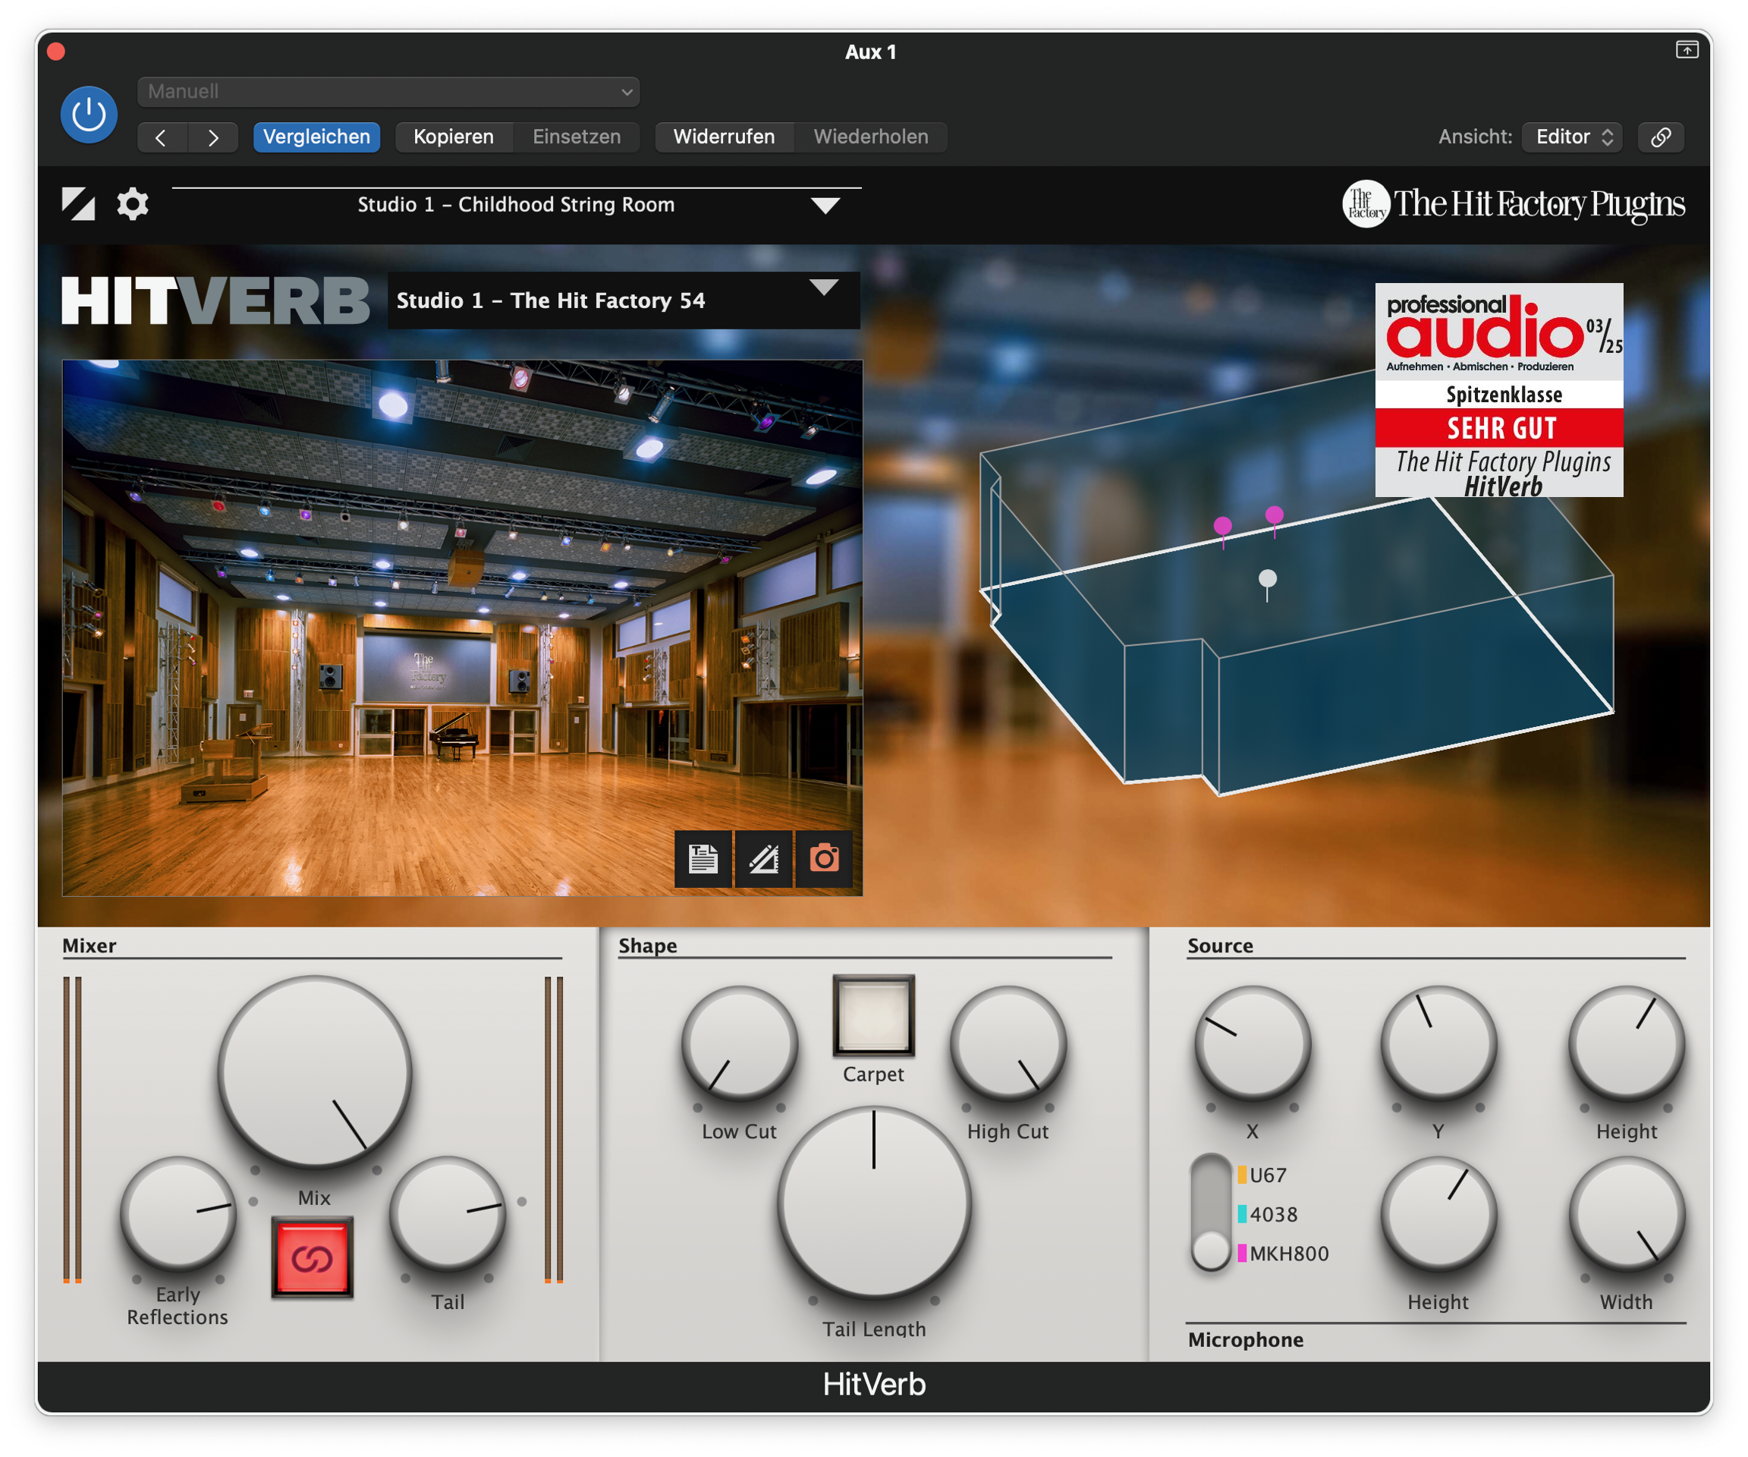The width and height of the screenshot is (1748, 1457).
Task: Click the Vergleichen compare button
Action: coord(316,137)
